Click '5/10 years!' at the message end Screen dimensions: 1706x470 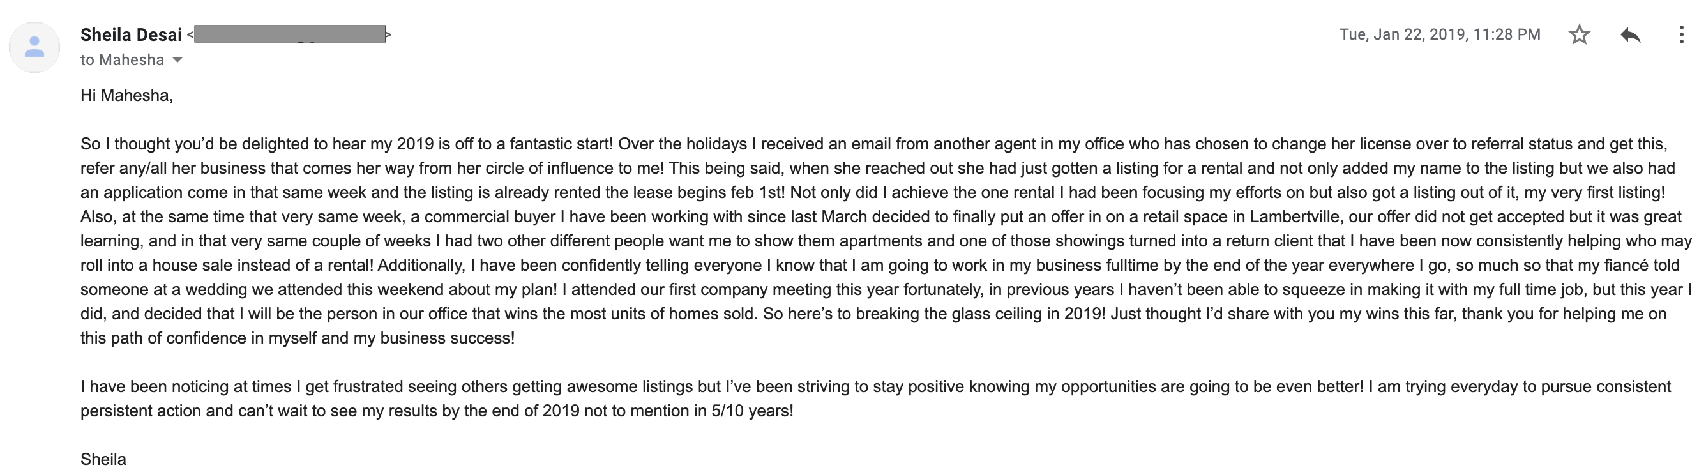point(752,411)
